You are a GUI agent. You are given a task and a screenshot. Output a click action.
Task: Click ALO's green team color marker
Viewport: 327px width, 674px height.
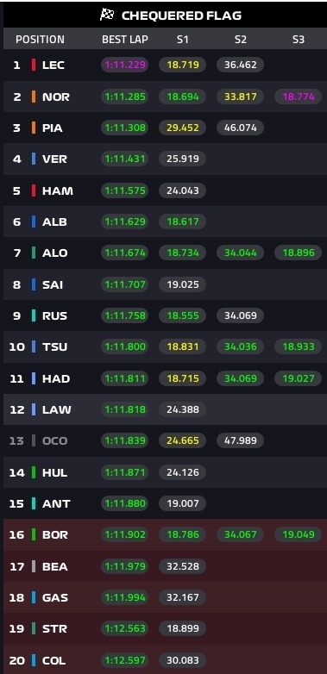(x=34, y=253)
